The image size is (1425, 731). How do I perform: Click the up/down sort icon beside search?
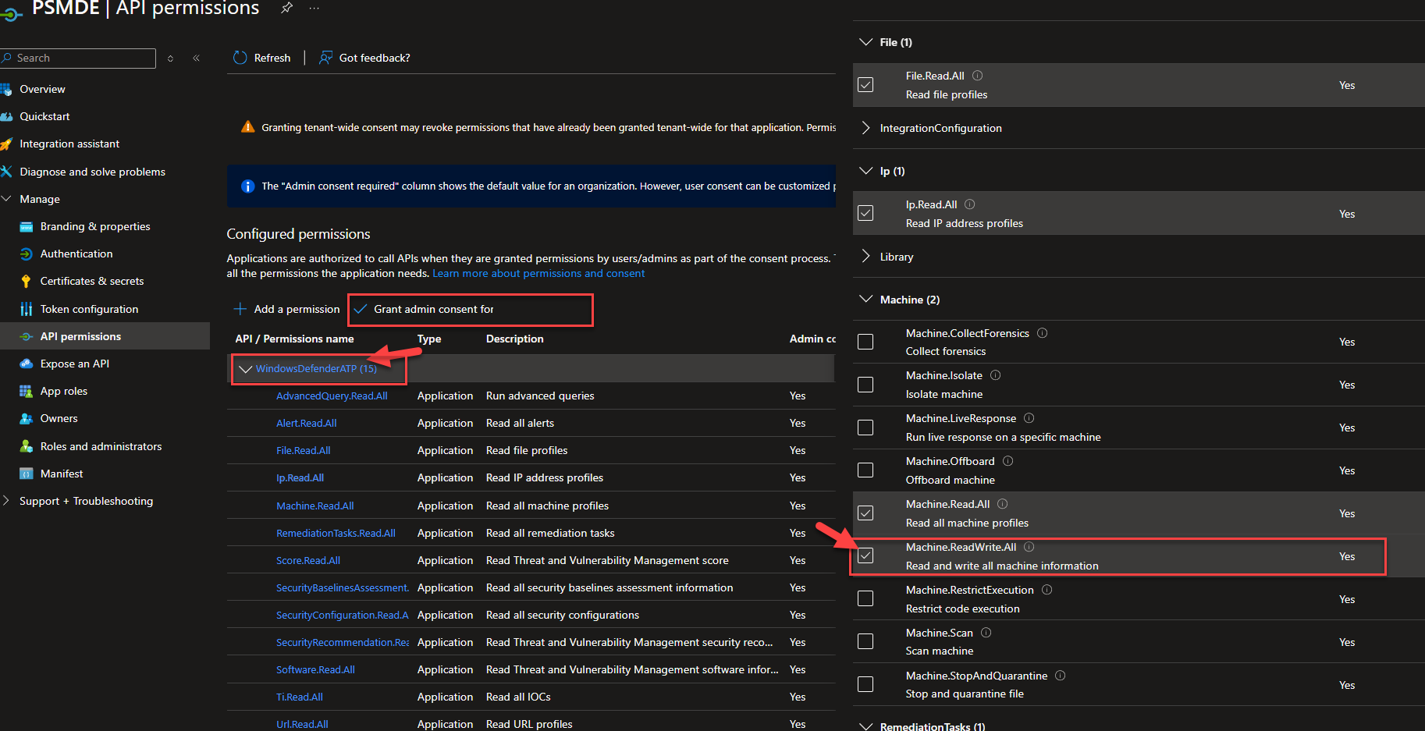[x=170, y=59]
